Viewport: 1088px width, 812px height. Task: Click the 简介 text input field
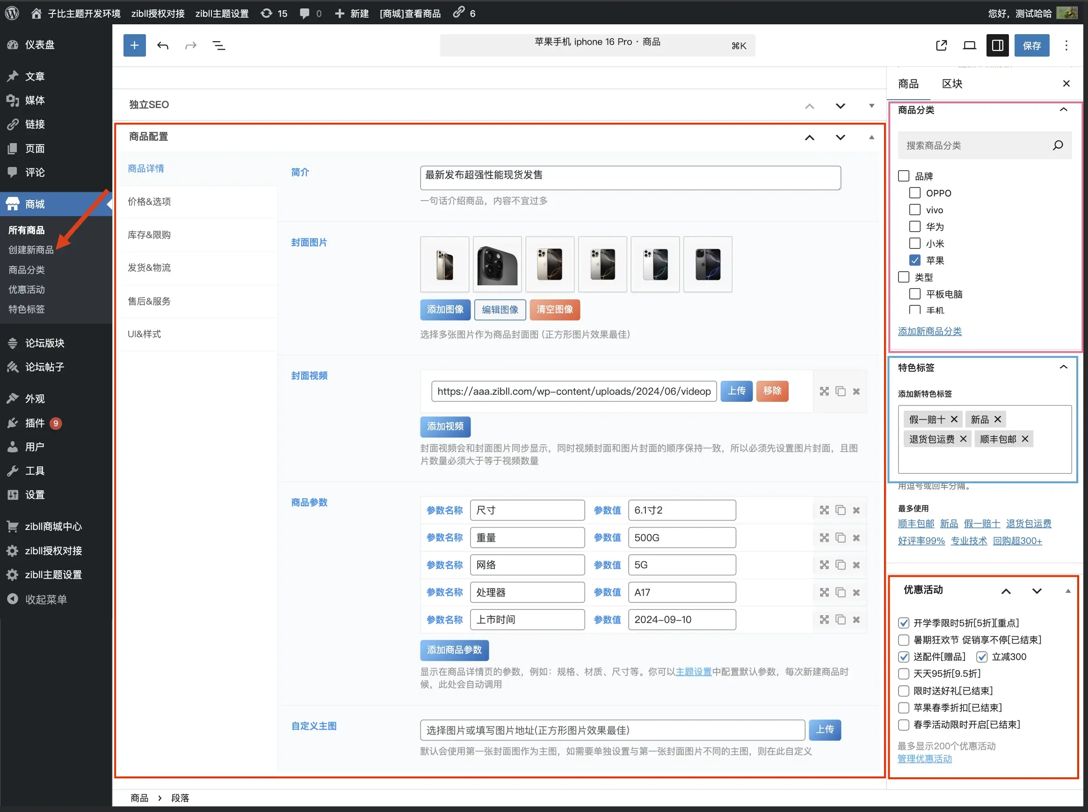[x=630, y=177]
